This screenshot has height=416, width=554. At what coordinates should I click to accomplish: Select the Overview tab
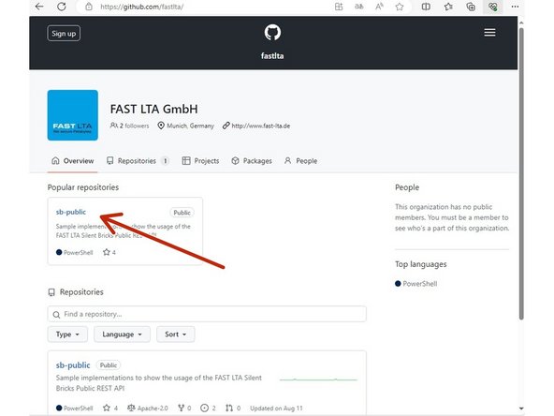[73, 161]
